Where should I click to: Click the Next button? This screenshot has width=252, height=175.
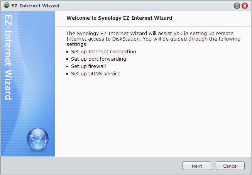click(x=196, y=166)
